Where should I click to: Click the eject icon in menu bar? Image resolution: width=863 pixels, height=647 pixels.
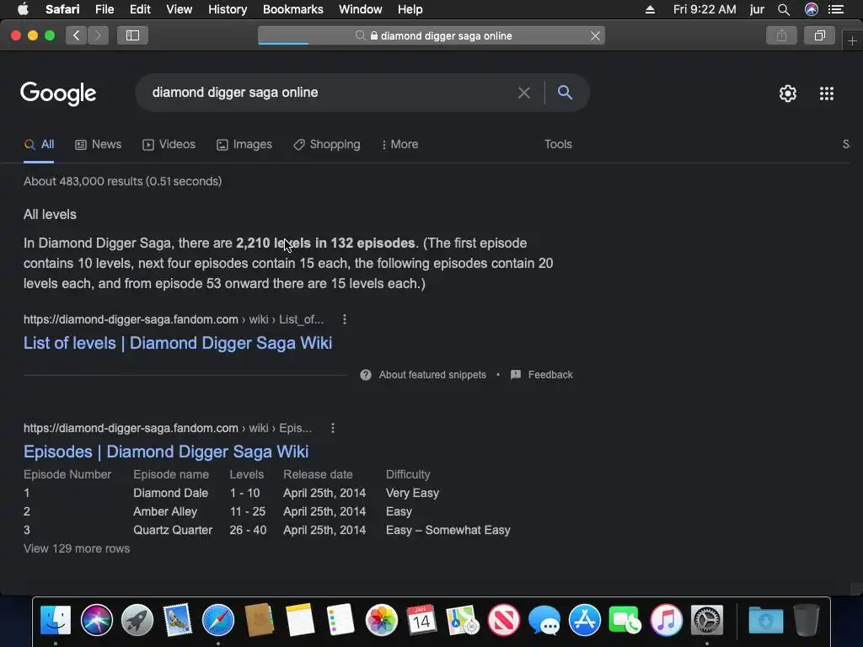[650, 9]
